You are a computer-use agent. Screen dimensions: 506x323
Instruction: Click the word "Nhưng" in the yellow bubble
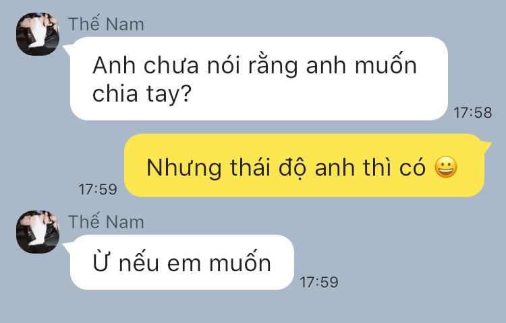click(184, 168)
